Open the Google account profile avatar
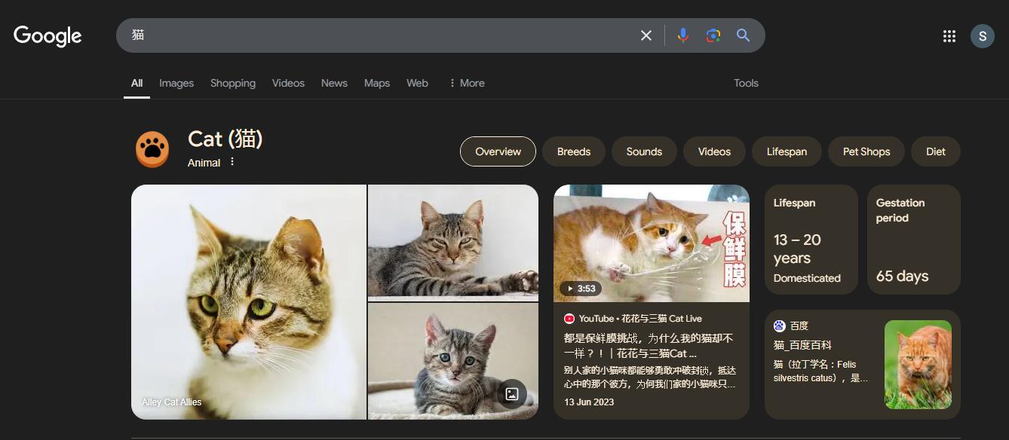The image size is (1009, 440). pos(982,36)
